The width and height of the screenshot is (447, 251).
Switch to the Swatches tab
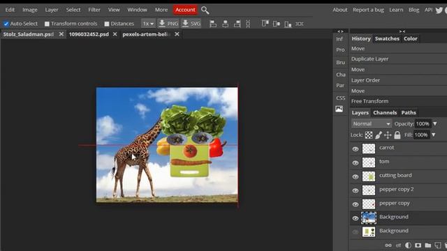[387, 39]
